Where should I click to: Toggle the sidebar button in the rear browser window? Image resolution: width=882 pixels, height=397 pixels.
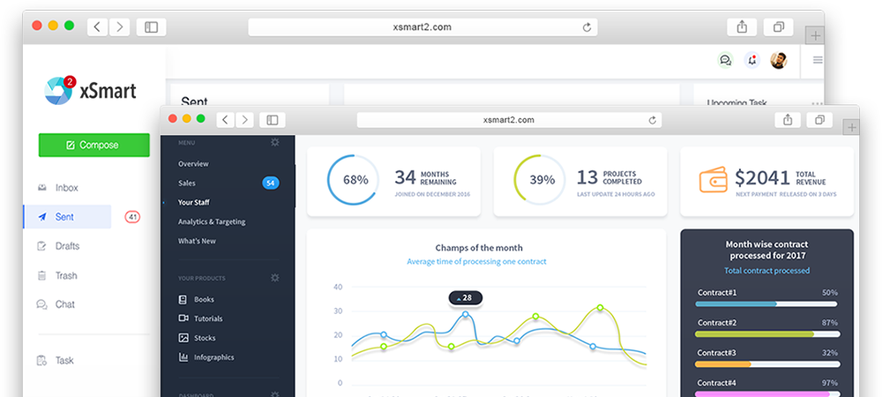point(151,27)
